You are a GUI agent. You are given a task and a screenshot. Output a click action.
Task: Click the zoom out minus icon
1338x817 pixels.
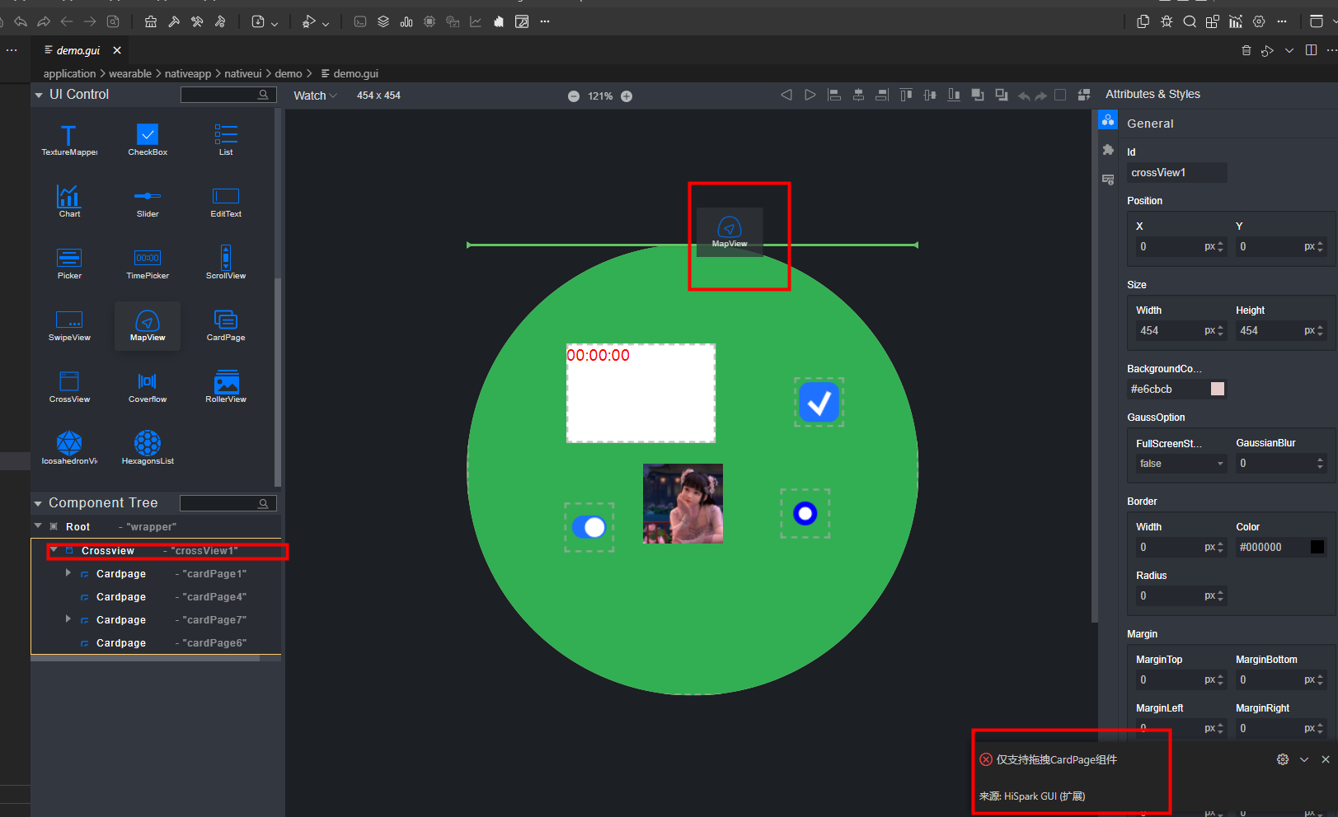[574, 96]
